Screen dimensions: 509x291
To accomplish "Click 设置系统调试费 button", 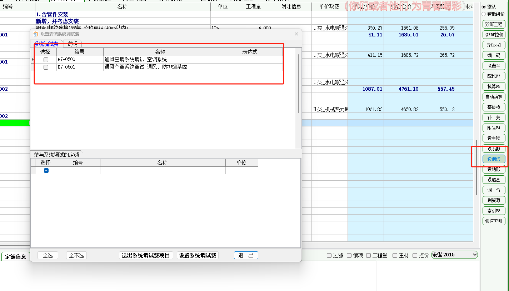I will point(198,255).
